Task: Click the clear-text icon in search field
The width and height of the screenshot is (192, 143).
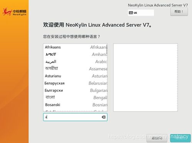Action: pyautogui.click(x=104, y=117)
